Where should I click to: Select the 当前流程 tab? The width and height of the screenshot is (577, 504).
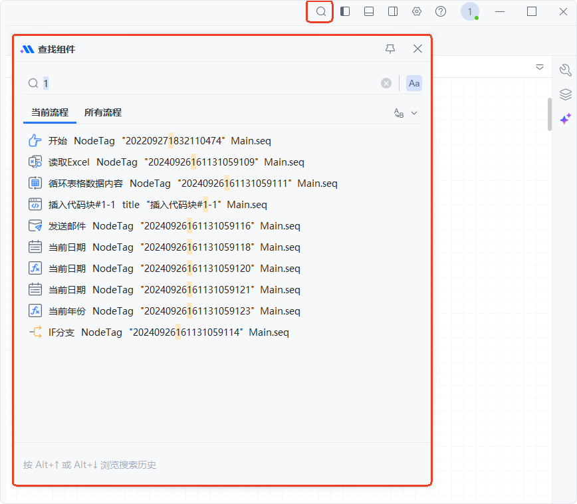coord(50,112)
